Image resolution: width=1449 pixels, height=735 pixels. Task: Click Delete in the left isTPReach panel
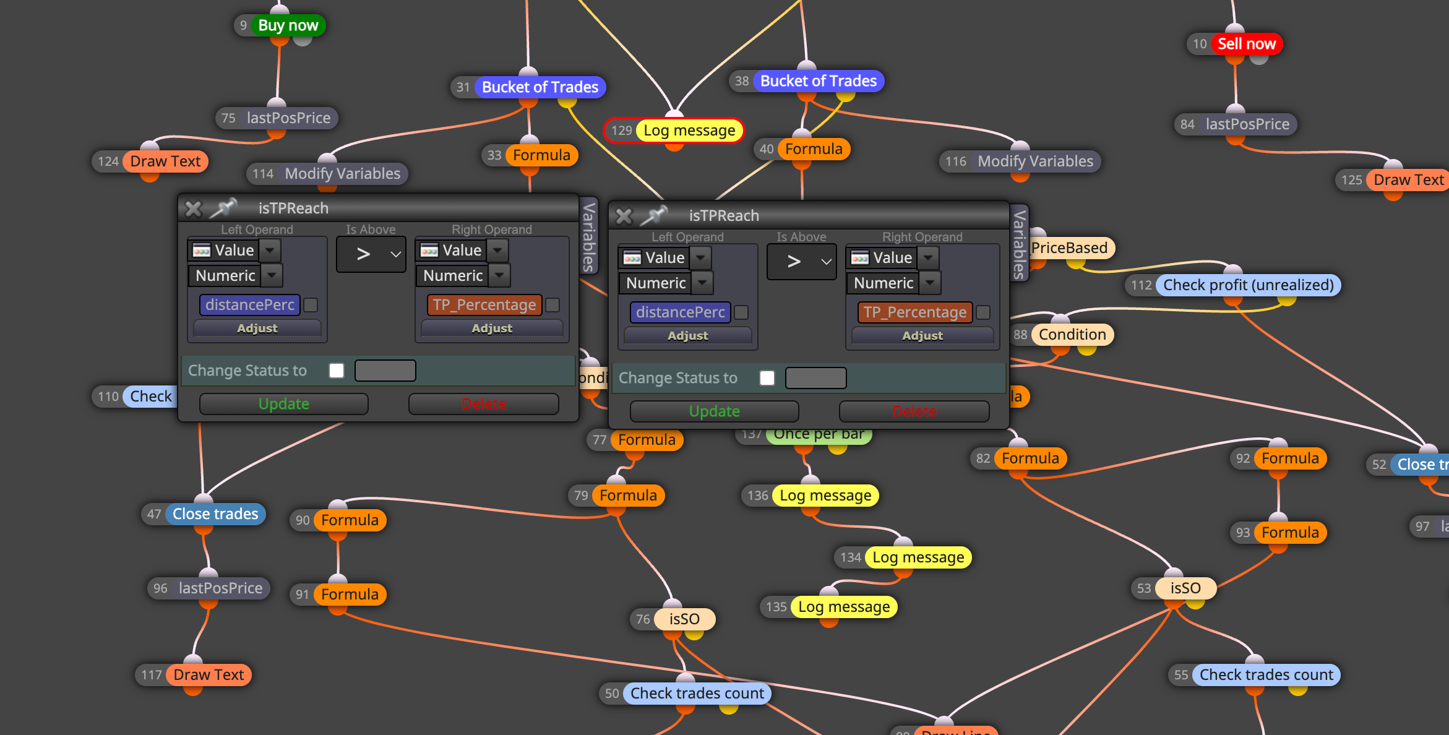484,404
